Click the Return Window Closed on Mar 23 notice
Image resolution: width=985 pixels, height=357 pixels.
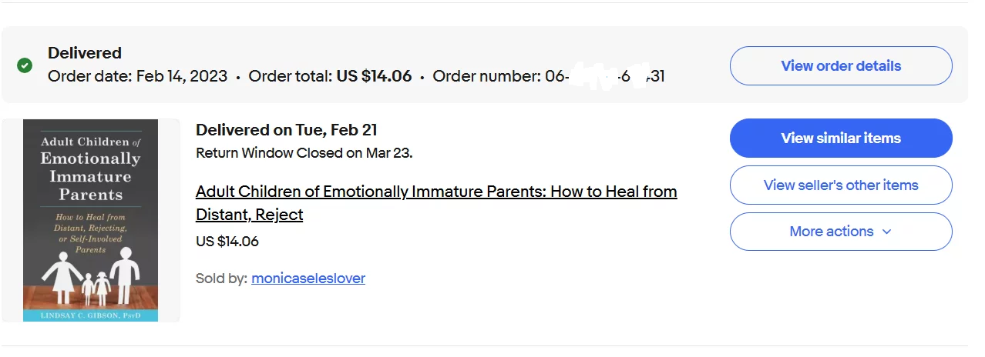304,152
